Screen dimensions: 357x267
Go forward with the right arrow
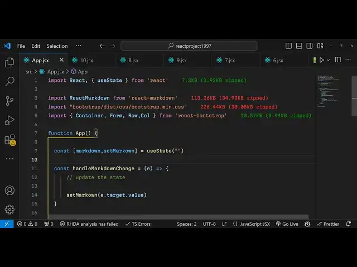click(x=113, y=46)
